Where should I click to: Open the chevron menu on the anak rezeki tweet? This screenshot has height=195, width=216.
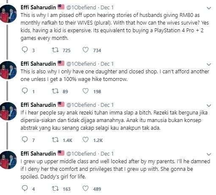(x=209, y=106)
